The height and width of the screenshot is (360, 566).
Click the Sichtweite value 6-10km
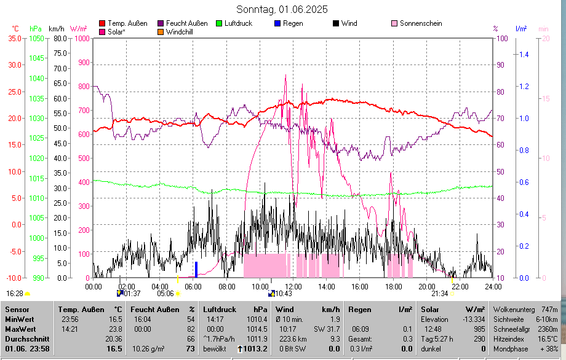547,319
